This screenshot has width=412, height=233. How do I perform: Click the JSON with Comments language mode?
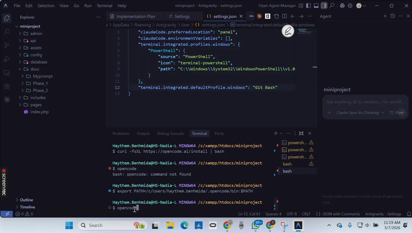click(x=341, y=214)
